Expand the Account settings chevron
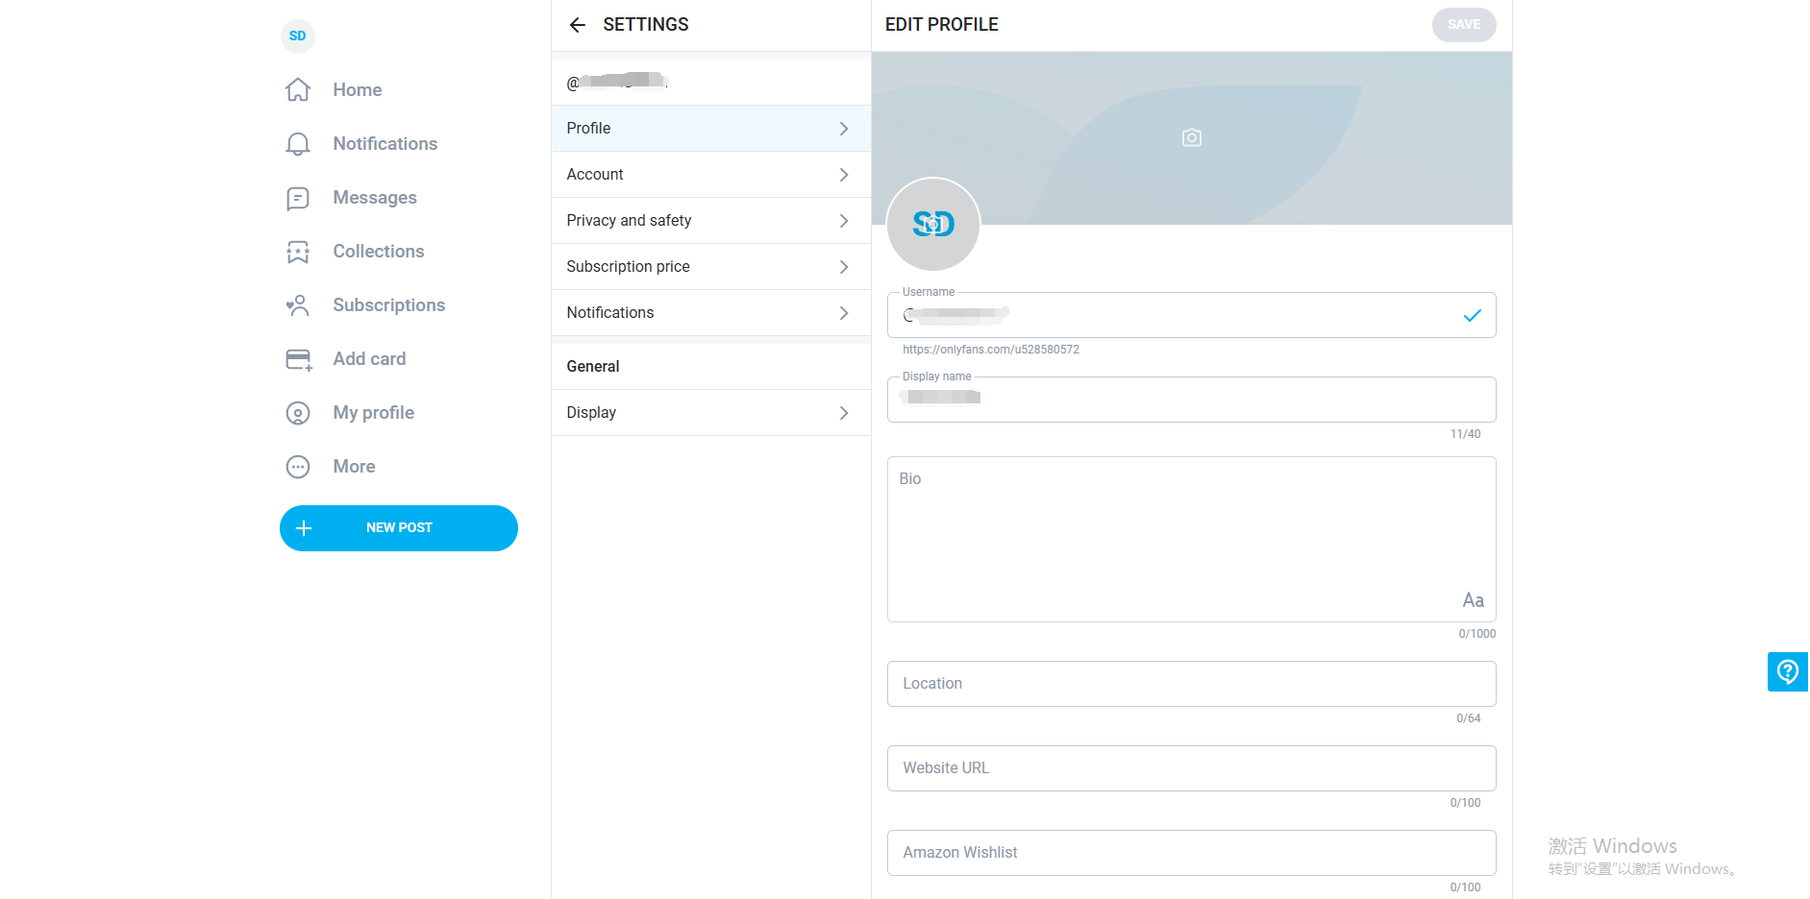Image resolution: width=1810 pixels, height=899 pixels. coord(843,175)
